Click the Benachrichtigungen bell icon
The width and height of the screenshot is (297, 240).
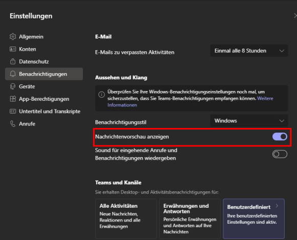13,74
